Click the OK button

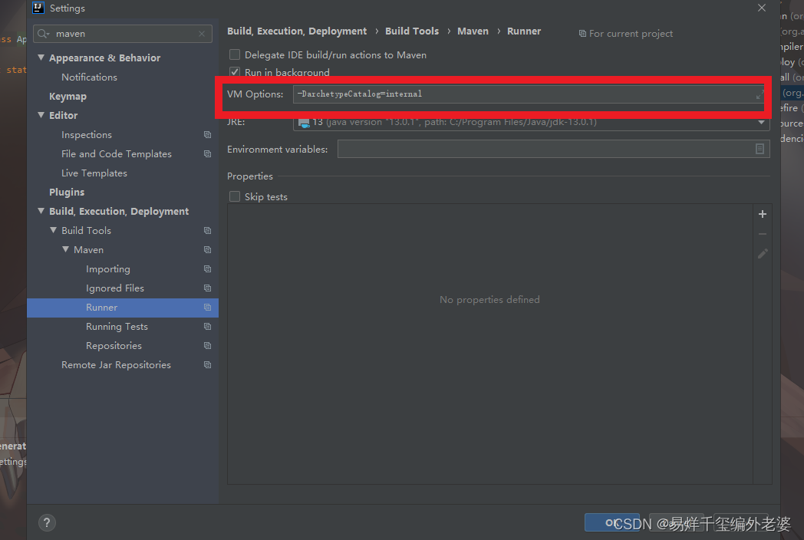(x=612, y=522)
